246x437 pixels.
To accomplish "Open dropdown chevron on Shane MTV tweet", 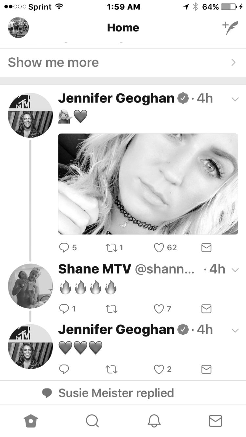I will tap(235, 270).
